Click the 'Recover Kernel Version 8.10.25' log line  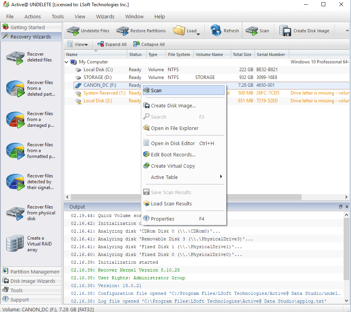(x=139, y=270)
